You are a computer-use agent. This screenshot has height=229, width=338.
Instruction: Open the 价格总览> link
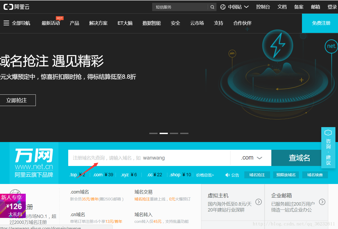(x=205, y=175)
